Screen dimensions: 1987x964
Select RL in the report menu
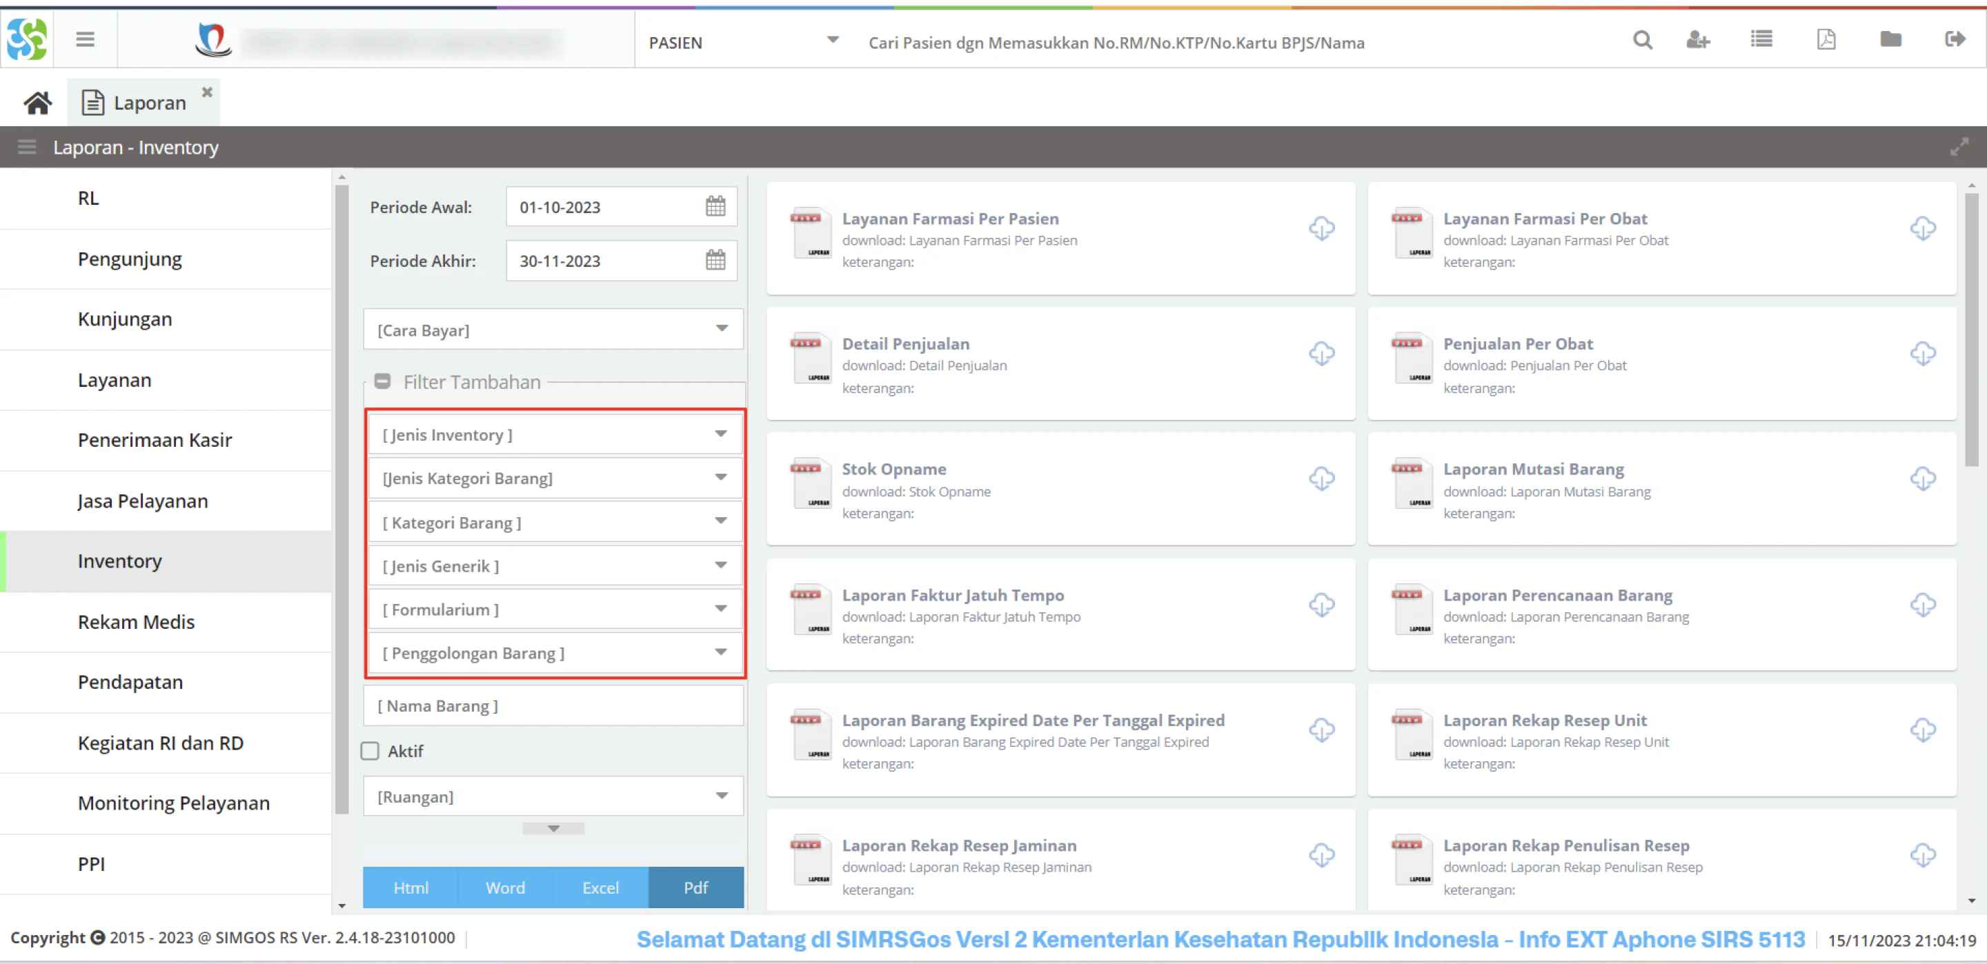click(x=166, y=198)
